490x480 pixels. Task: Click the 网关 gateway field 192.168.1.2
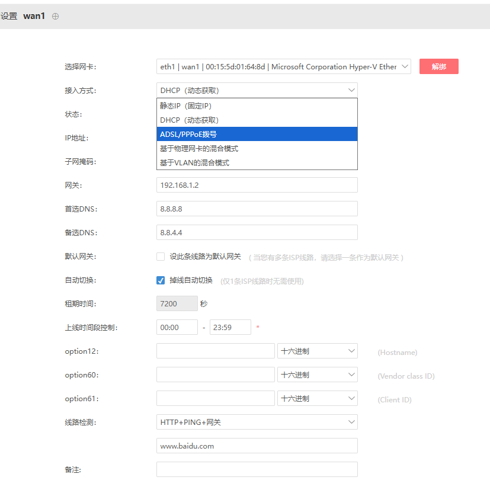click(x=257, y=185)
